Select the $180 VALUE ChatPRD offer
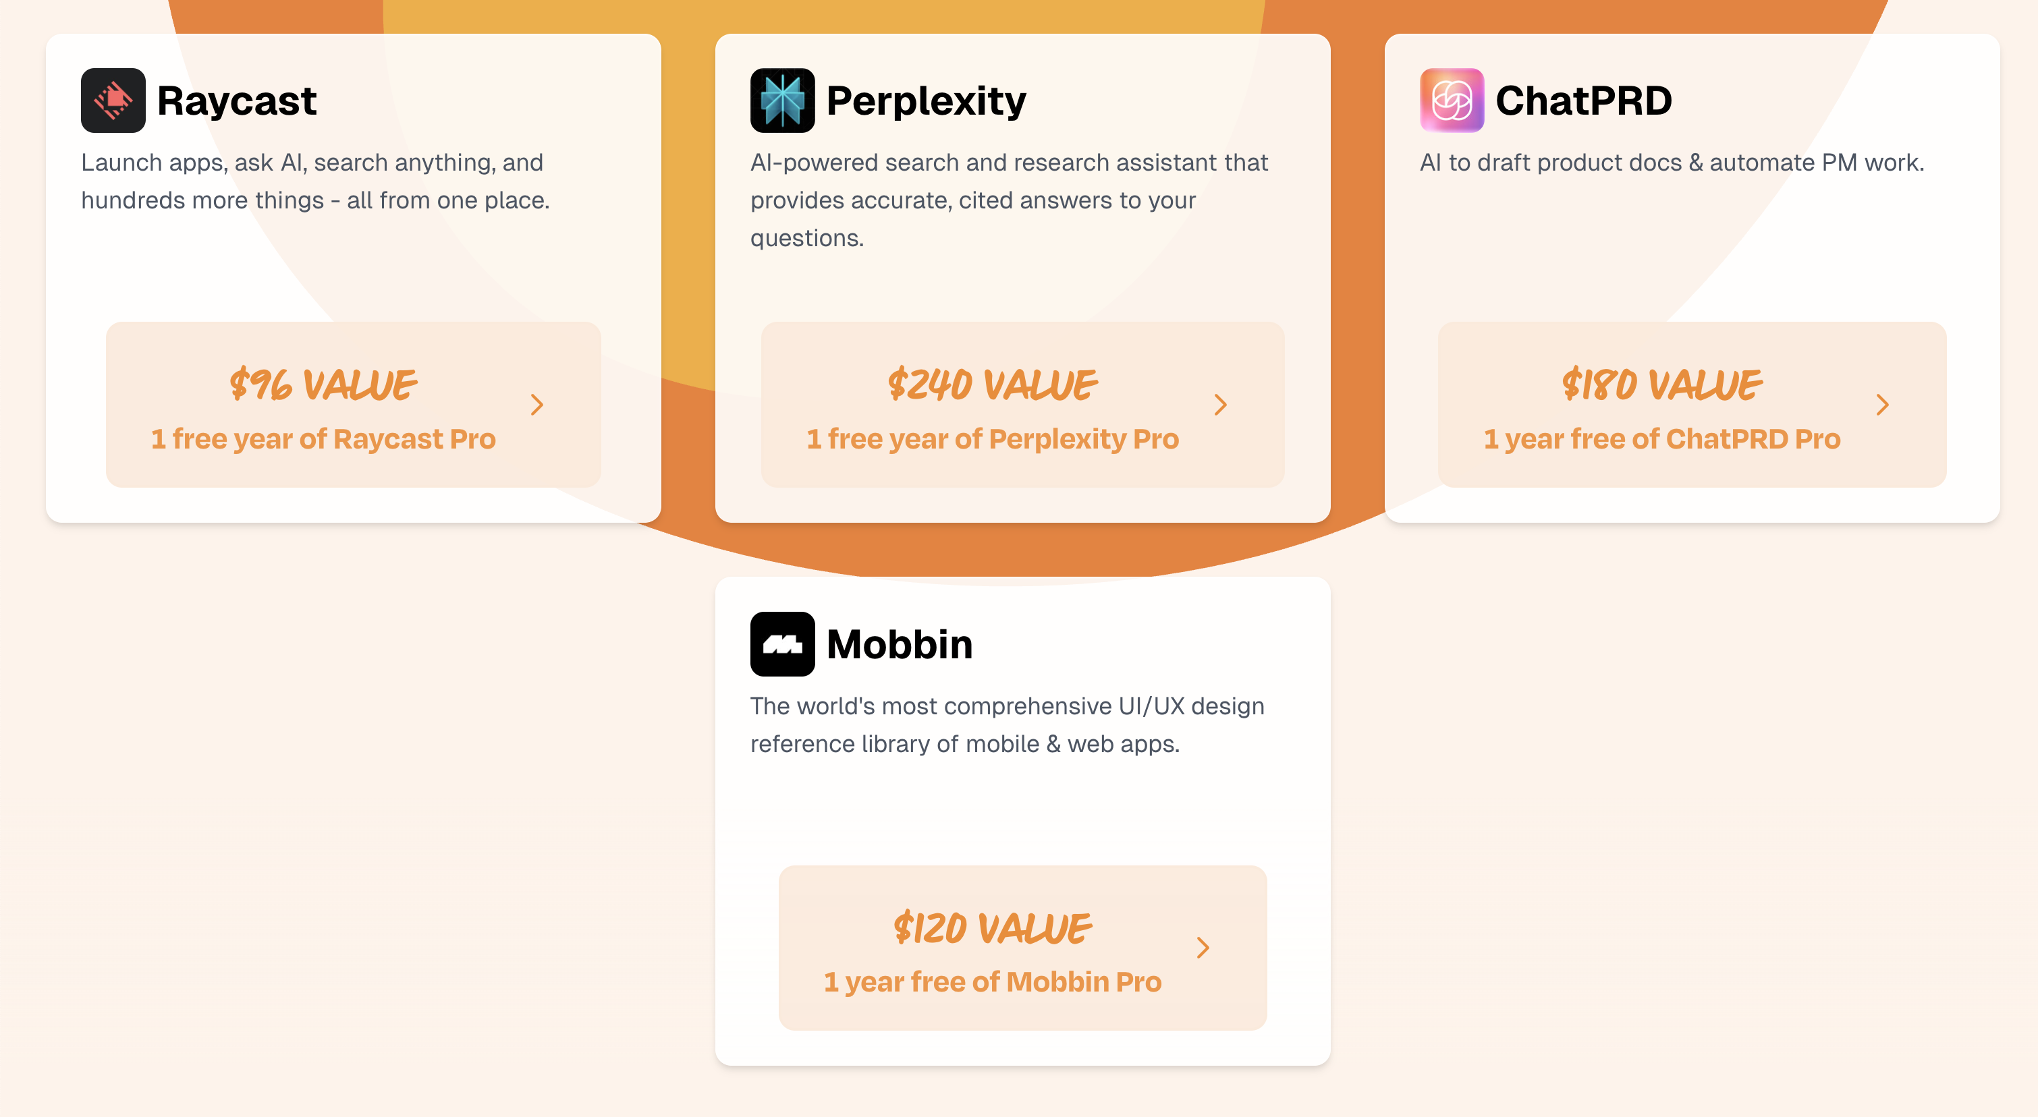 pyautogui.click(x=1661, y=385)
